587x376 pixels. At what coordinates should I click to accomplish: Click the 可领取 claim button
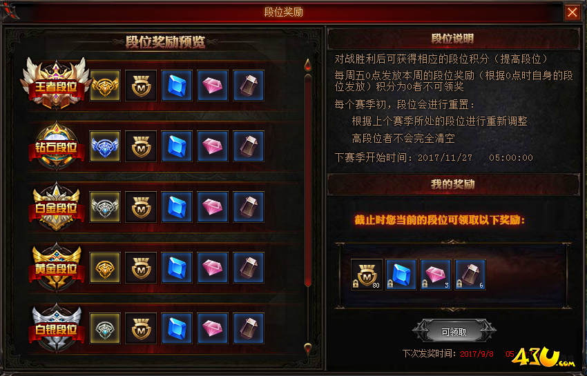pyautogui.click(x=454, y=331)
